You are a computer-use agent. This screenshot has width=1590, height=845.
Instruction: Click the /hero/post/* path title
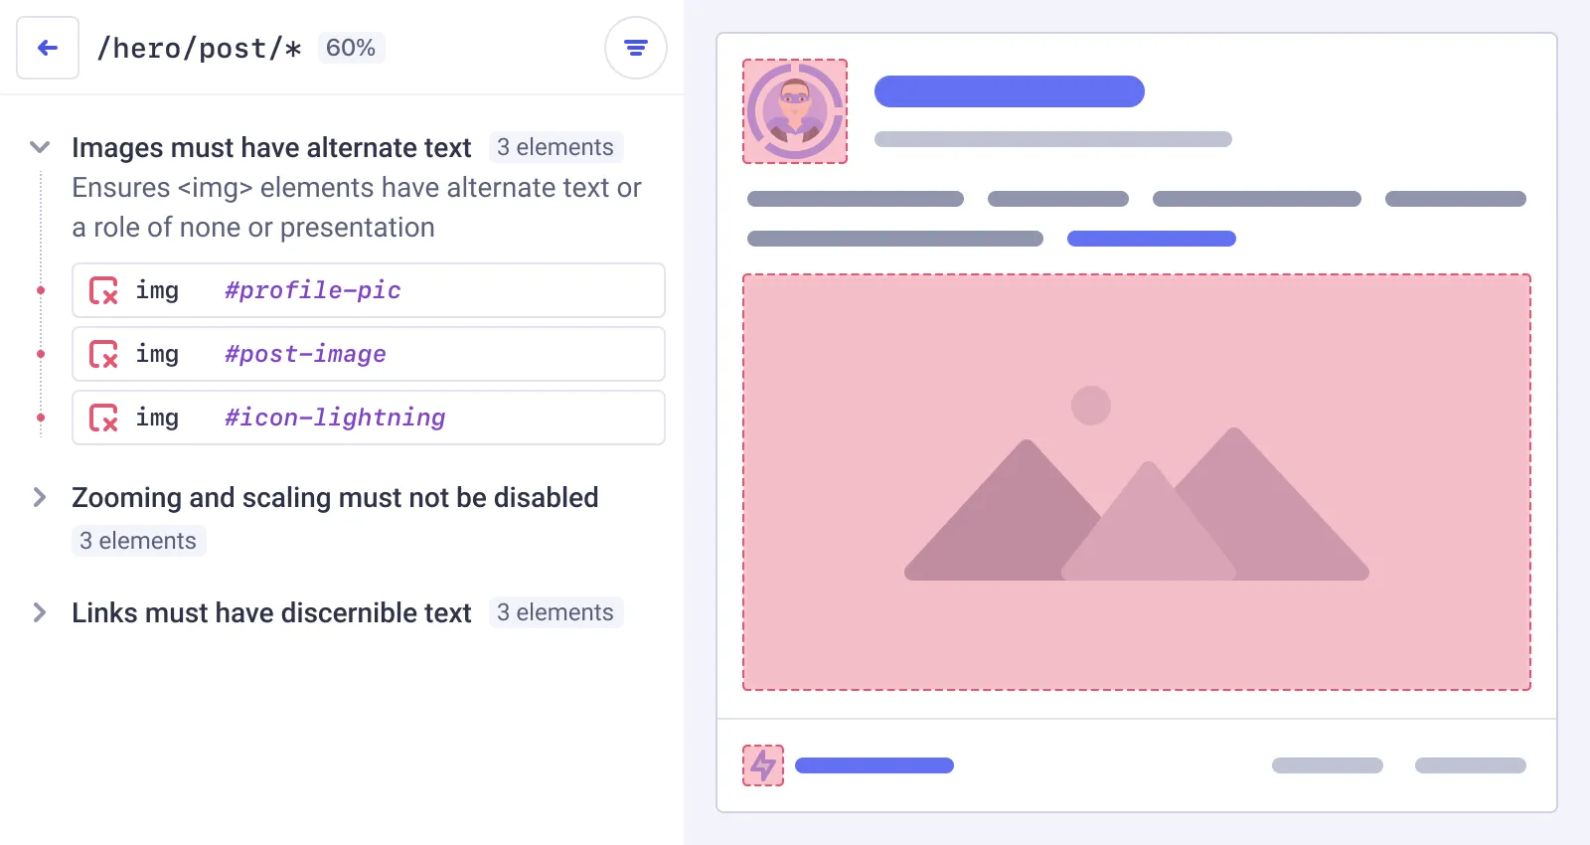[x=199, y=48]
